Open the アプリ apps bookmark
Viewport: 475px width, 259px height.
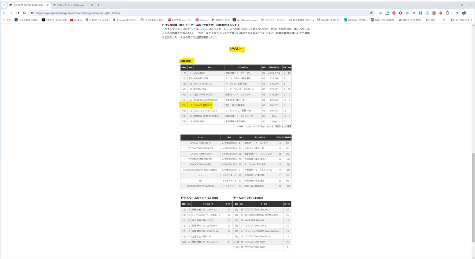coord(7,20)
